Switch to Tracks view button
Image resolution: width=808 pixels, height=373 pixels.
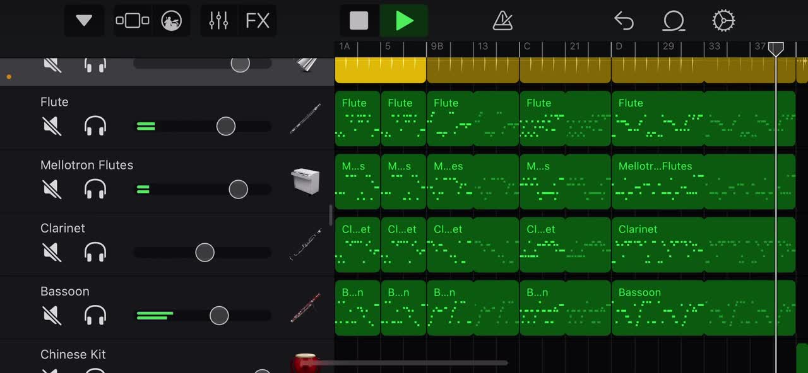click(133, 21)
